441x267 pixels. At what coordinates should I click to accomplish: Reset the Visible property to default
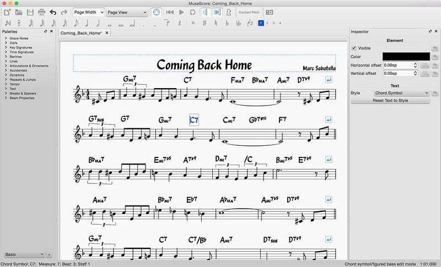click(x=435, y=48)
